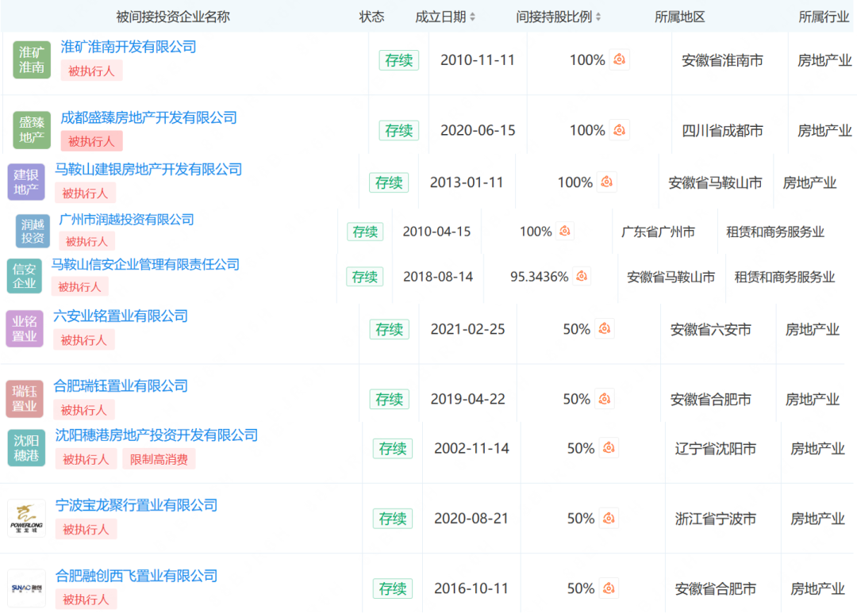The height and width of the screenshot is (613, 857).
Task: Click 存续 status of 宁波宝龙聚行置业有限公司
Action: tap(393, 519)
